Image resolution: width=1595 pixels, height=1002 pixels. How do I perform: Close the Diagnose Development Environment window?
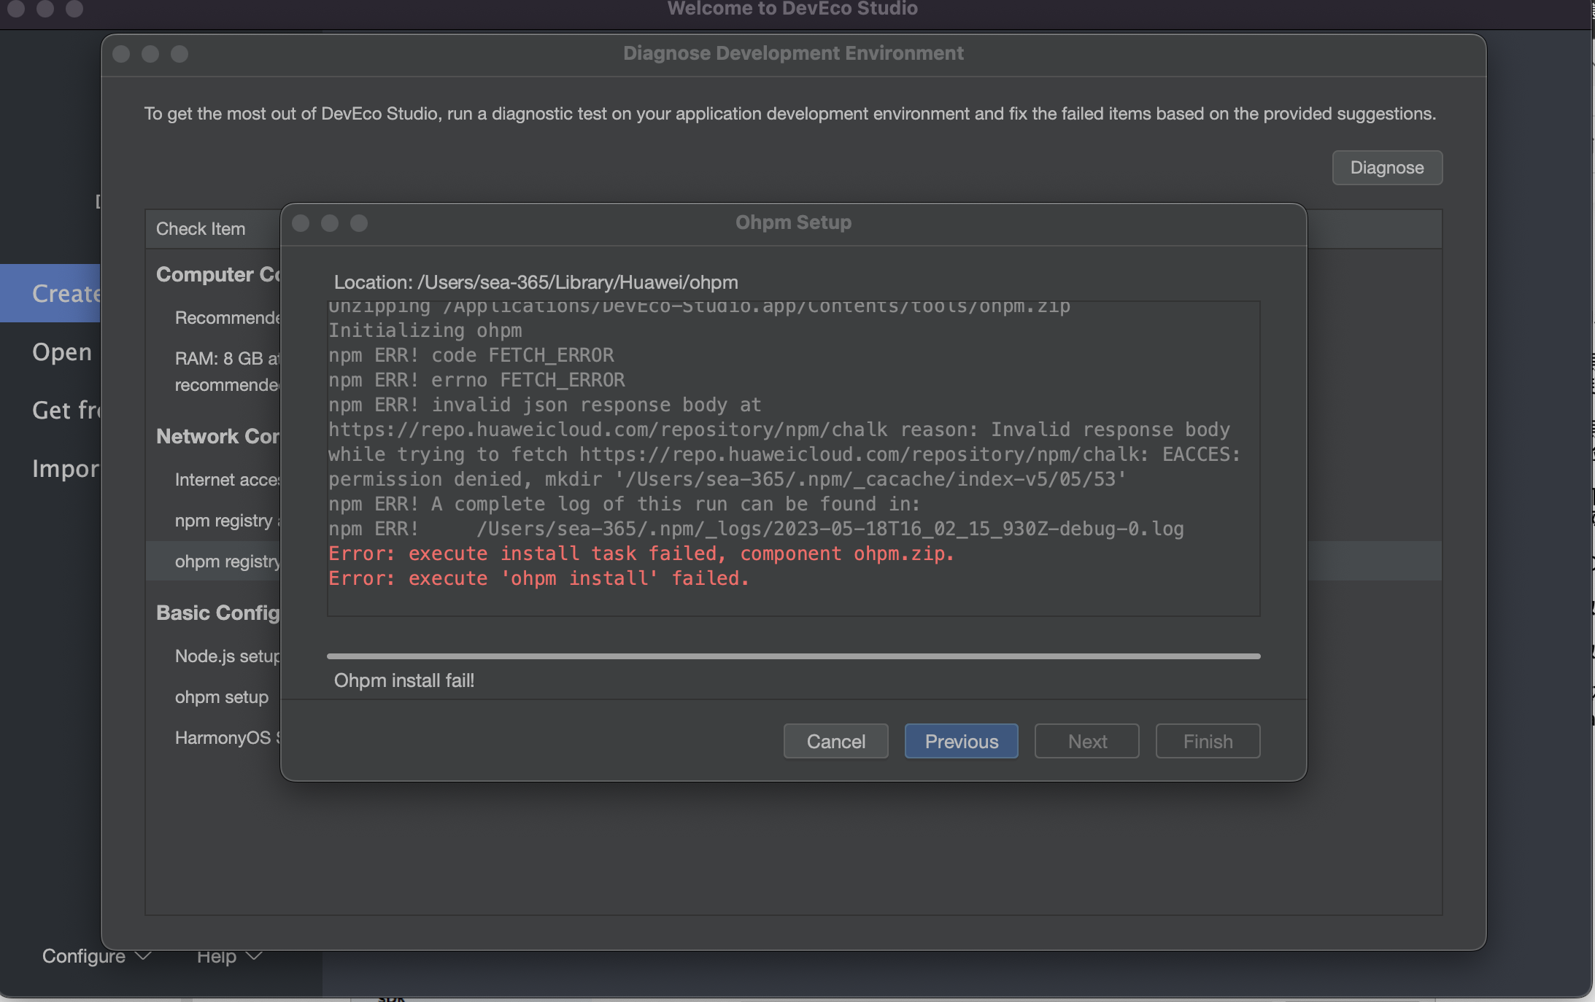[121, 54]
